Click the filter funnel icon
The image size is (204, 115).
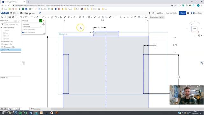(x=2, y=24)
